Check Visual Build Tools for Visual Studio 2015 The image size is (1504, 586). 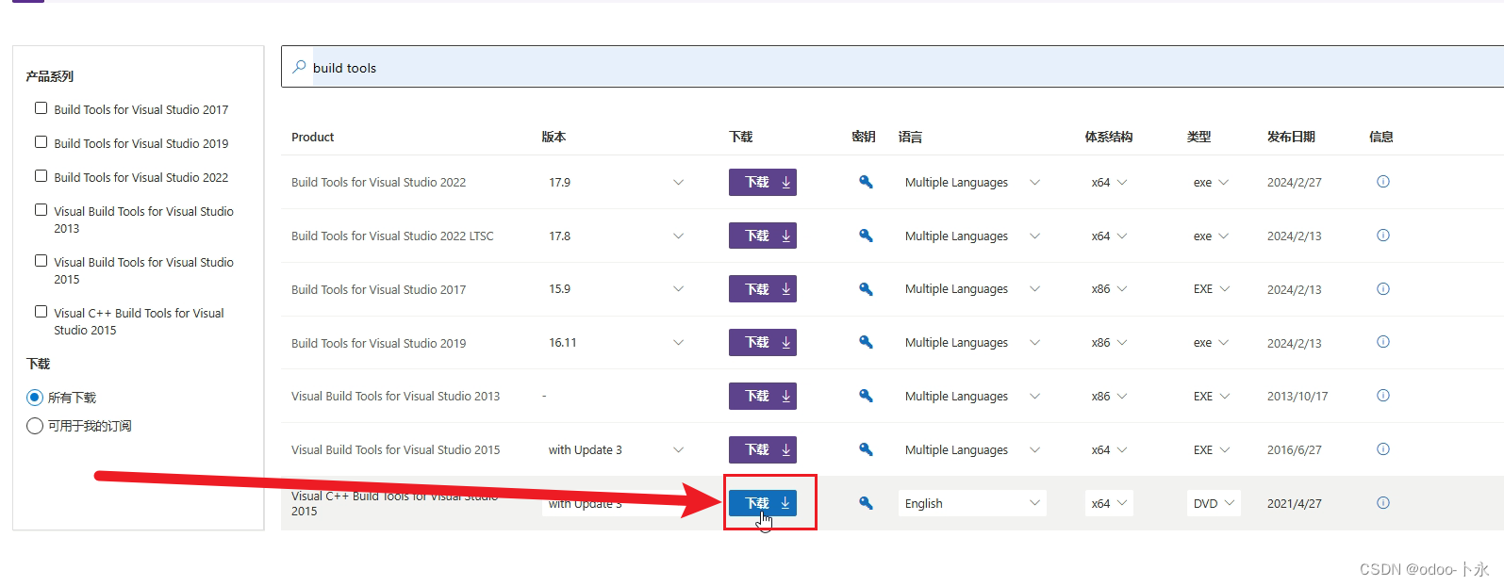coord(41,261)
